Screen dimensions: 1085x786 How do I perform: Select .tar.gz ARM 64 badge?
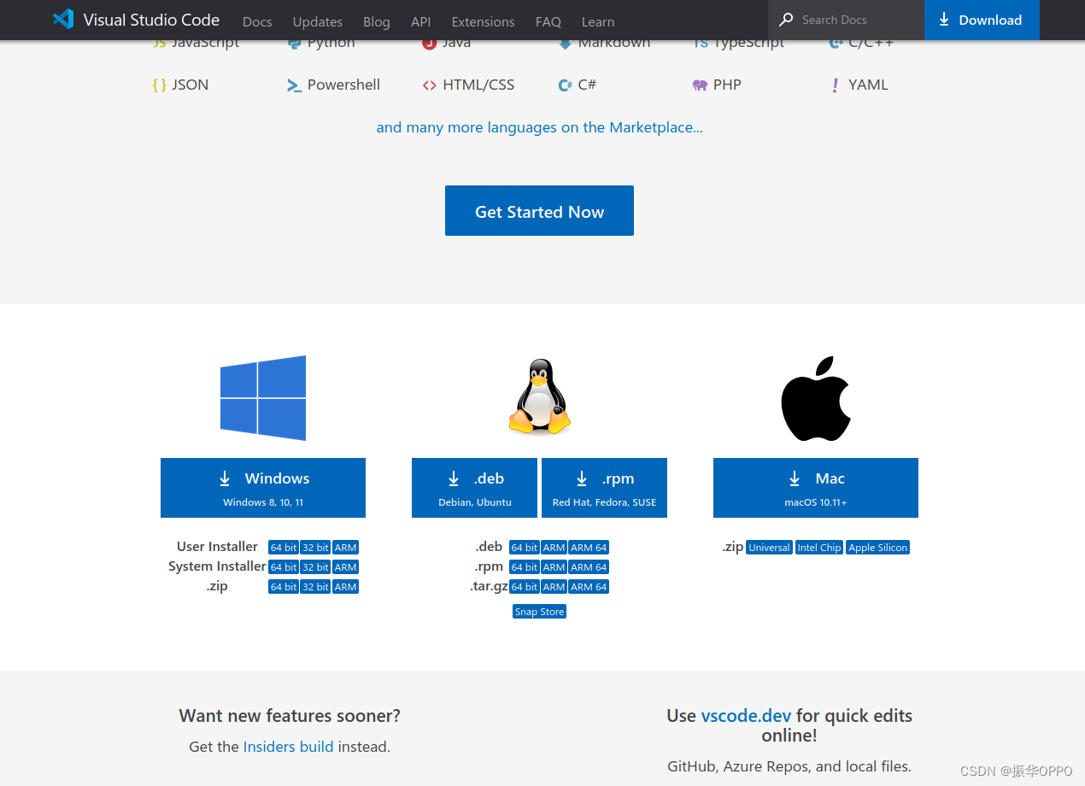[589, 587]
